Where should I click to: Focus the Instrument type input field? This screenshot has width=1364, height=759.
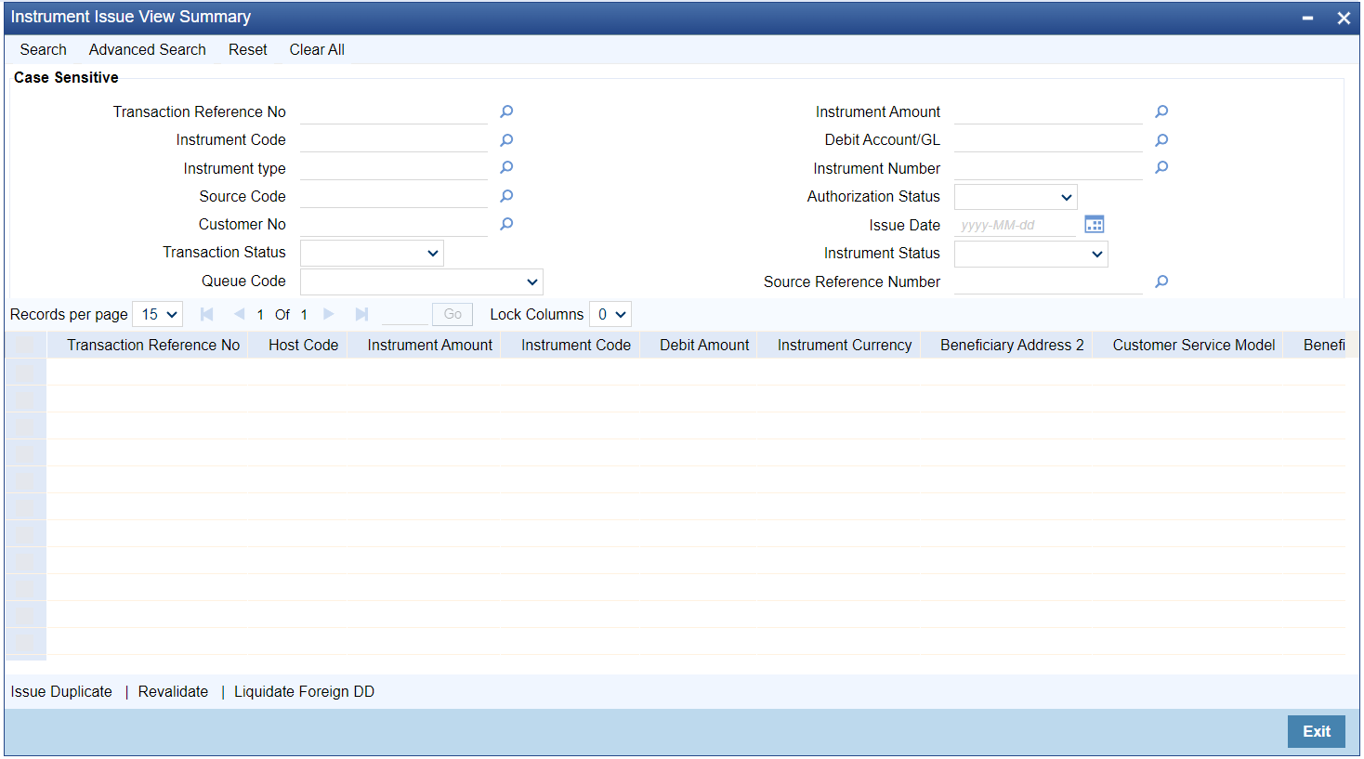394,168
